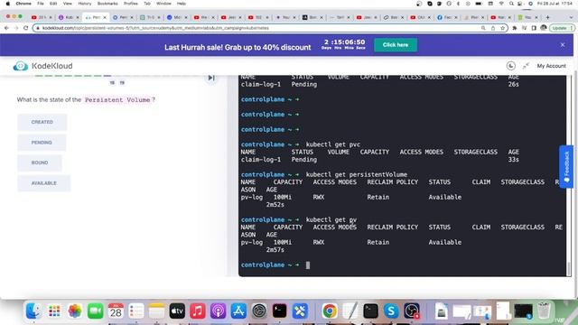Click question 19 marker
578x325 pixels.
click(122, 83)
